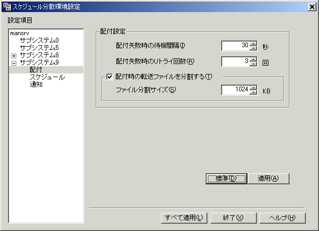Click the ファイル分割サイズ(S) label

146,90
